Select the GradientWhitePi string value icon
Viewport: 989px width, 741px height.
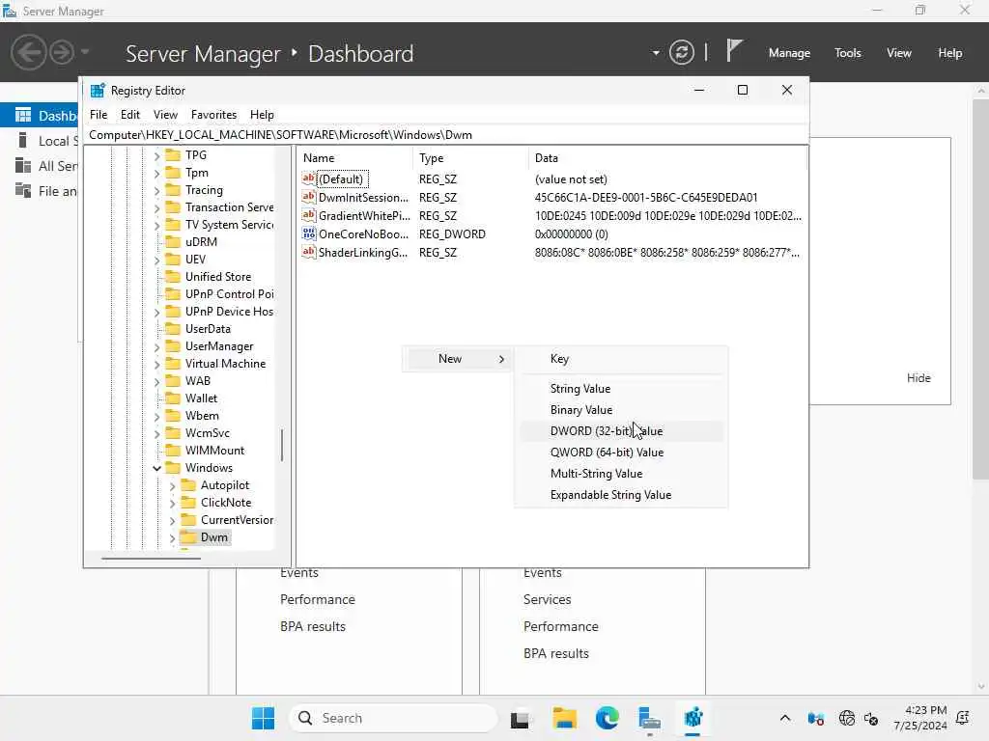pos(308,215)
